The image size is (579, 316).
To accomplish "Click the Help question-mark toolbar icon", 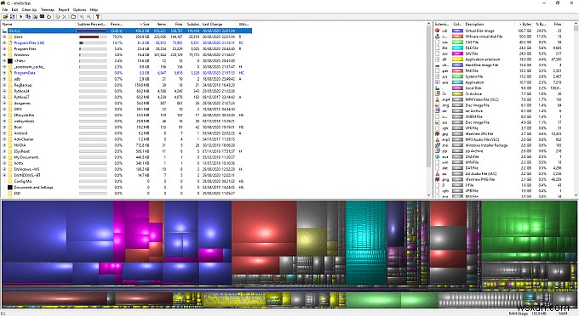I will tap(97, 17).
